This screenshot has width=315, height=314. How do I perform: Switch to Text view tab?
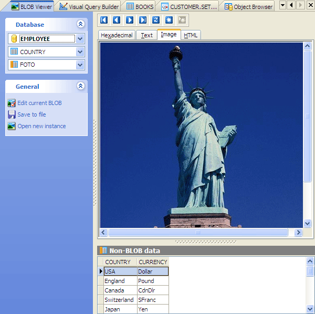pyautogui.click(x=146, y=35)
